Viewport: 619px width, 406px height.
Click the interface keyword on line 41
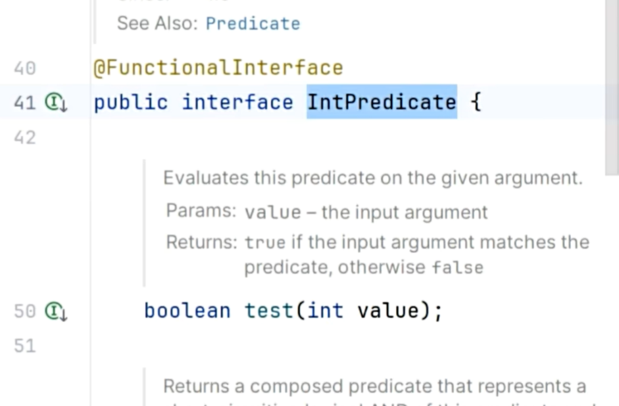pyautogui.click(x=237, y=102)
